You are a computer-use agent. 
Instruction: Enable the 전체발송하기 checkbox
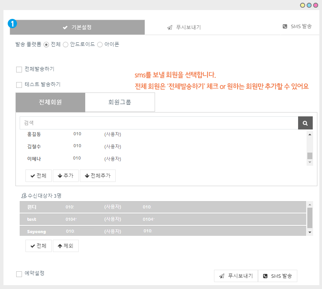click(x=19, y=69)
